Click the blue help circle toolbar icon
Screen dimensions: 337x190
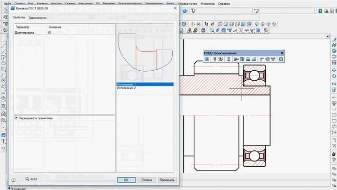click(x=184, y=11)
